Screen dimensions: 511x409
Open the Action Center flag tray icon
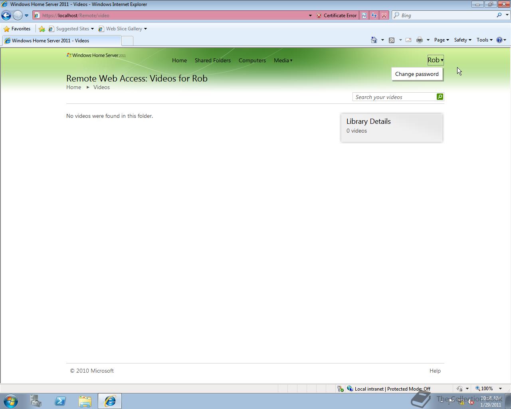451,402
